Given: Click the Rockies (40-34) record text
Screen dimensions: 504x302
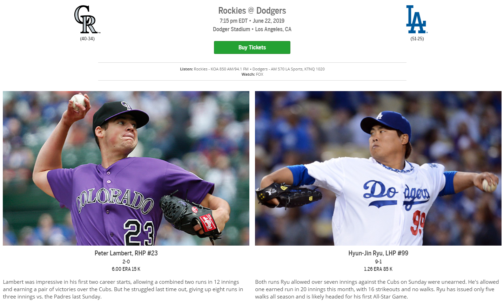Looking at the screenshot, I should point(87,39).
